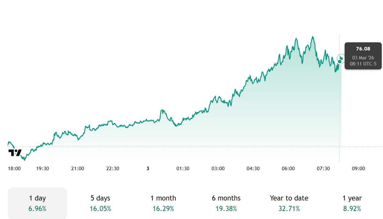Select the 07:30 time axis label
This screenshot has width=383, height=219.
[323, 169]
